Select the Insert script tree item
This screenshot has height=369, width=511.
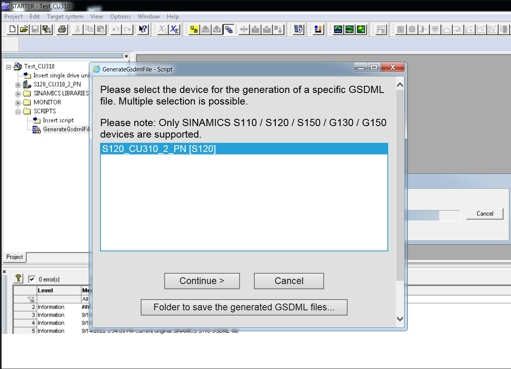[x=58, y=120]
